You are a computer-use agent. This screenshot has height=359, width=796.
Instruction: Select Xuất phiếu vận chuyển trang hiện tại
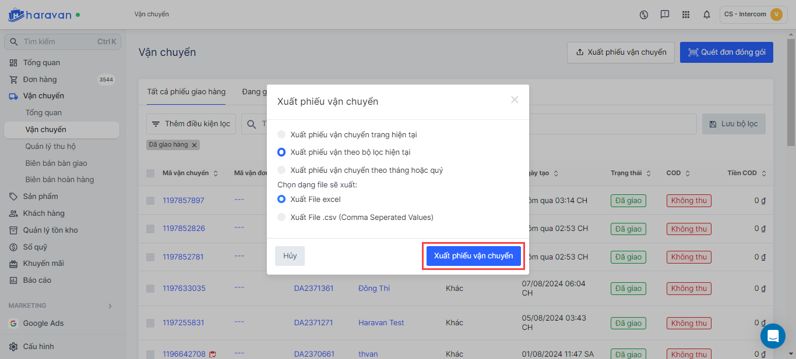tap(281, 134)
